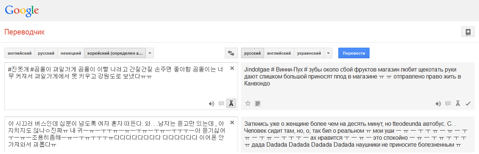Set target language to русский
Screen dimensions: 479x154
coord(252,53)
